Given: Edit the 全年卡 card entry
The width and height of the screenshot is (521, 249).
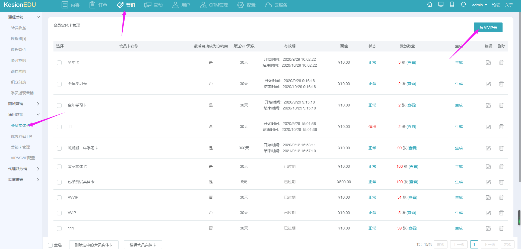Looking at the screenshot, I should pos(488,63).
